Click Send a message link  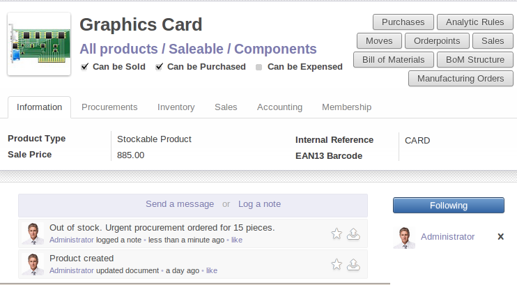click(x=180, y=204)
